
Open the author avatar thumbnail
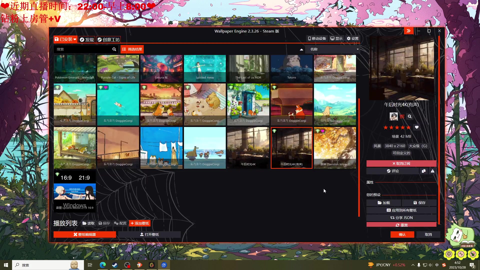393,116
